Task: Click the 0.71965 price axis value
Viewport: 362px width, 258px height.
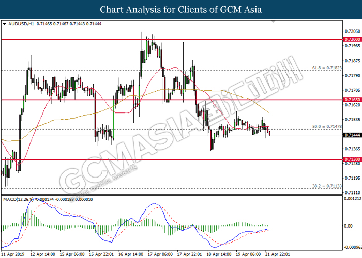Action: tap(352, 46)
